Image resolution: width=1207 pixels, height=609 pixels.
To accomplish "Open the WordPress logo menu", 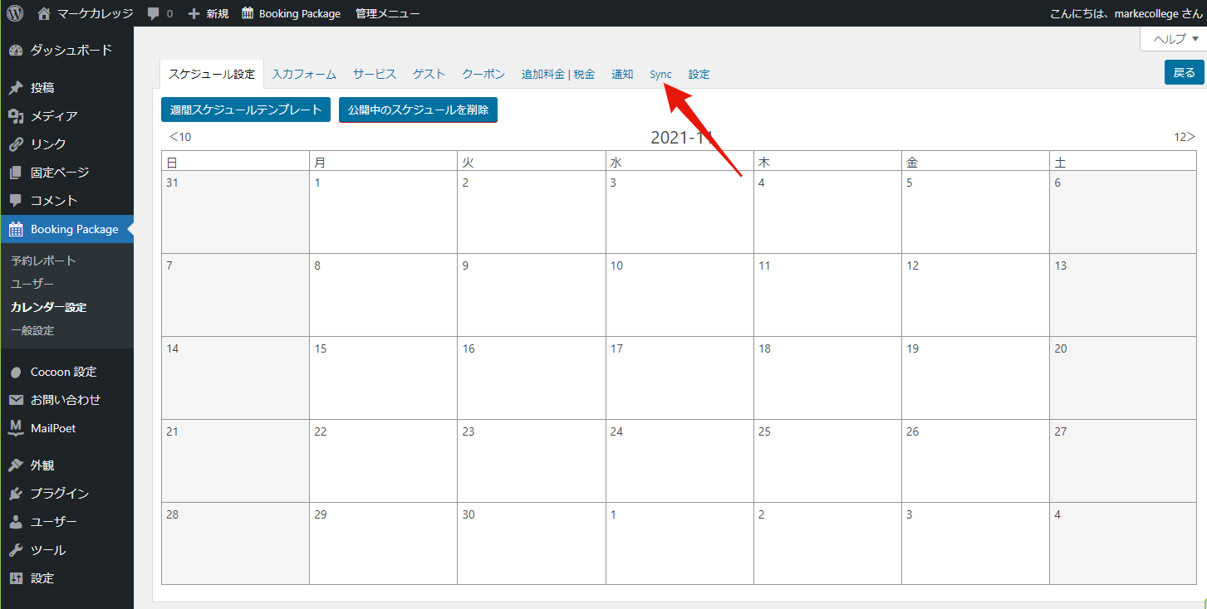I will point(15,13).
